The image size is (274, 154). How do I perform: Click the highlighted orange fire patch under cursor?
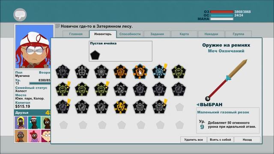coord(140,71)
